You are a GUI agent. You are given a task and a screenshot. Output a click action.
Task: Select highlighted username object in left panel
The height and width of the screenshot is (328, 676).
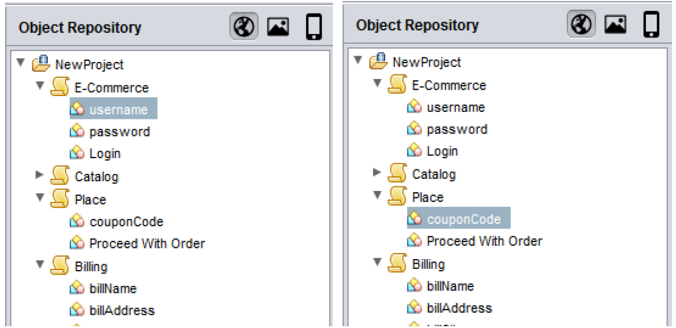pyautogui.click(x=118, y=110)
